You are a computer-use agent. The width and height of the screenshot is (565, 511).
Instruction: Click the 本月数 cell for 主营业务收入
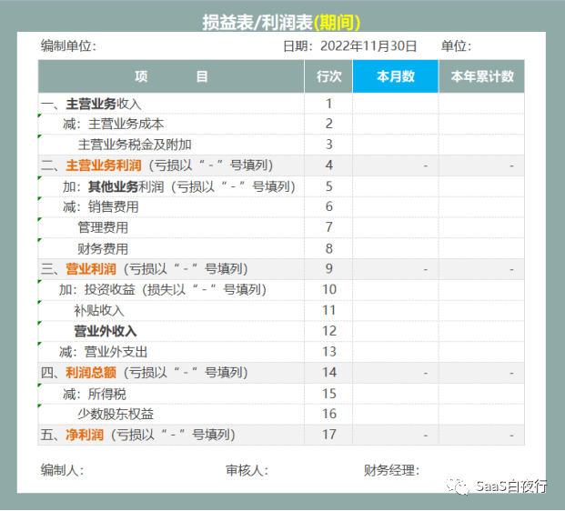tap(395, 104)
